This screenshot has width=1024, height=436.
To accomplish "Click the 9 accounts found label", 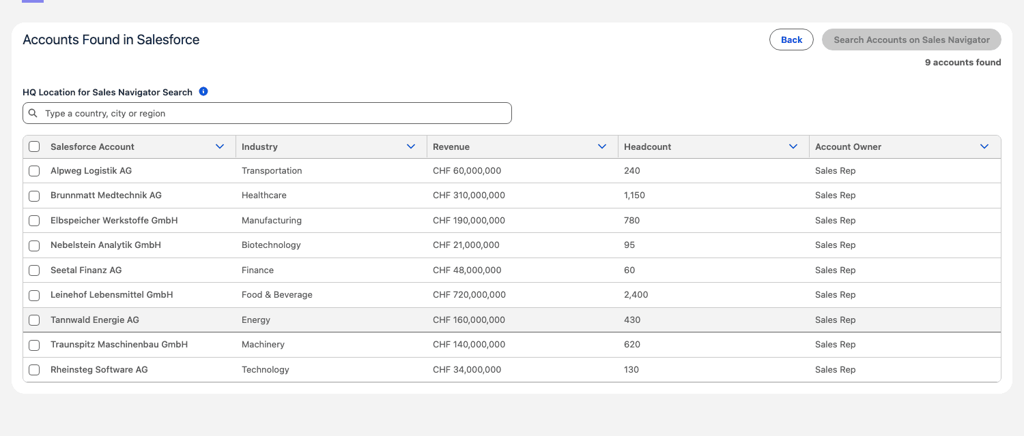I will tap(963, 62).
